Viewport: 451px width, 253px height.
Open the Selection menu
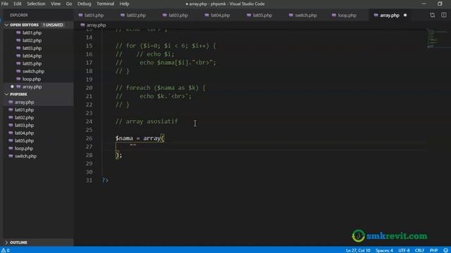(36, 4)
